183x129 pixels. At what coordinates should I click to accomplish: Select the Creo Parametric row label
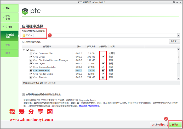click(x=41, y=70)
